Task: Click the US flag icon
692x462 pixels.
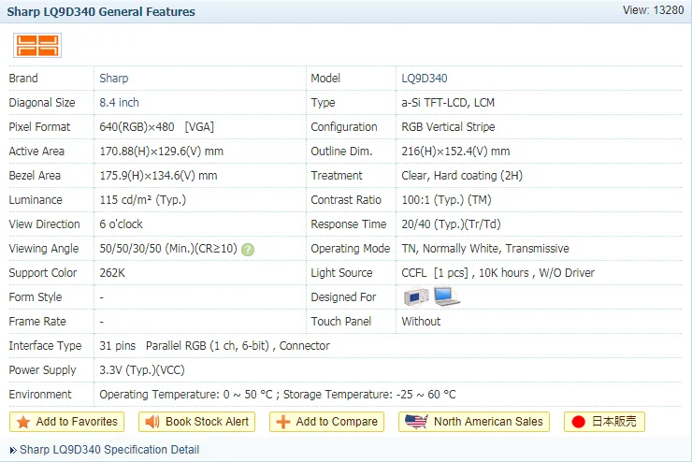Action: (416, 422)
